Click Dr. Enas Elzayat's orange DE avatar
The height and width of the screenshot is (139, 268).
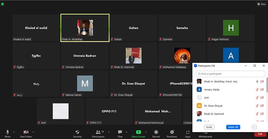pyautogui.click(x=199, y=106)
